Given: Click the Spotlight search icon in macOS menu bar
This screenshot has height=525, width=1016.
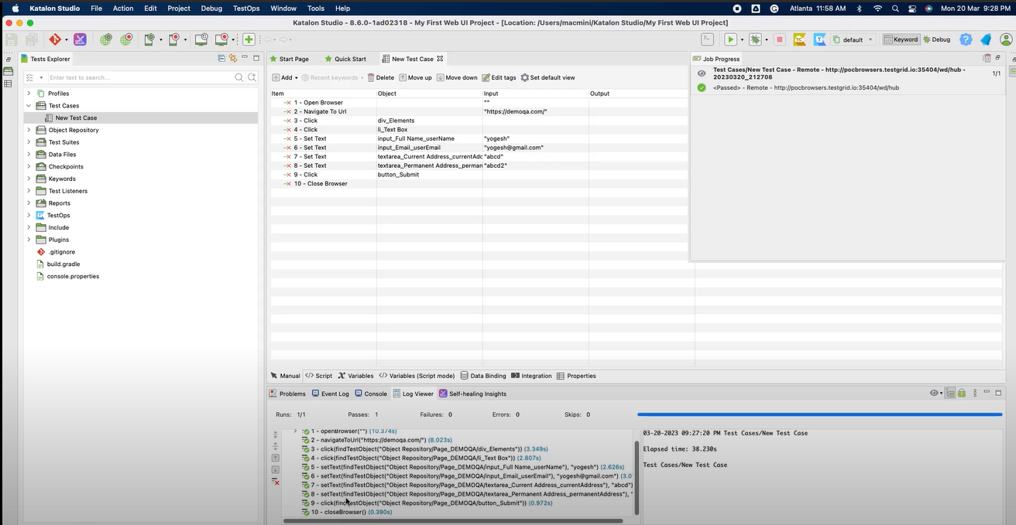Looking at the screenshot, I should (x=895, y=9).
